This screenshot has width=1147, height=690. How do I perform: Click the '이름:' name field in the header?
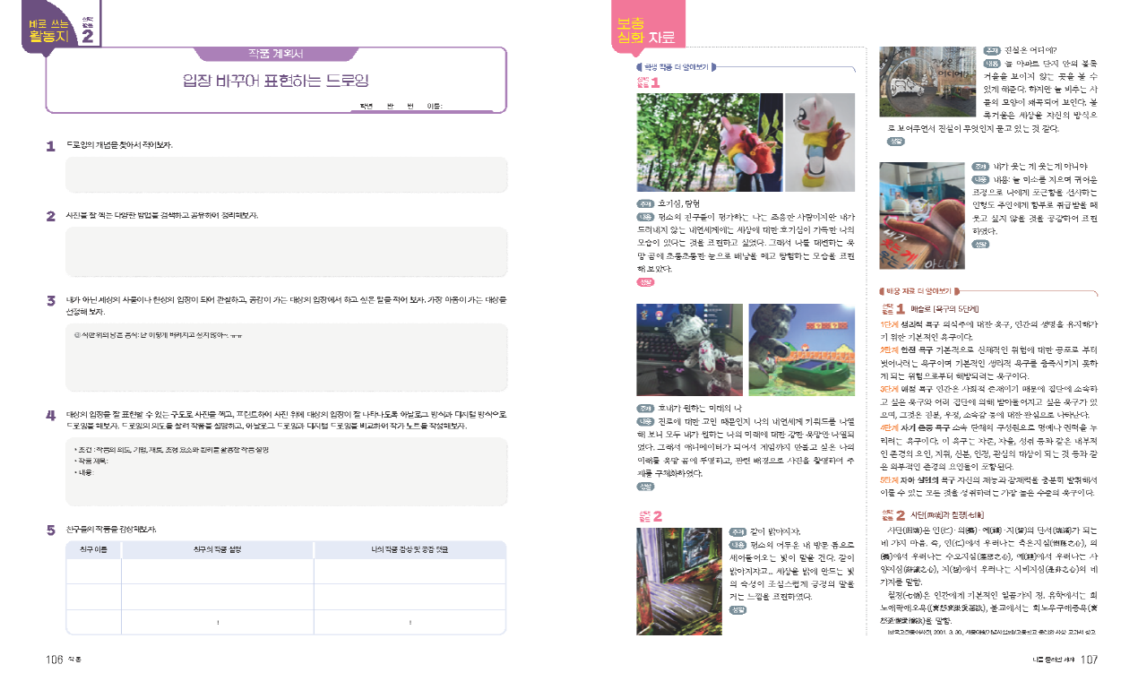click(436, 106)
